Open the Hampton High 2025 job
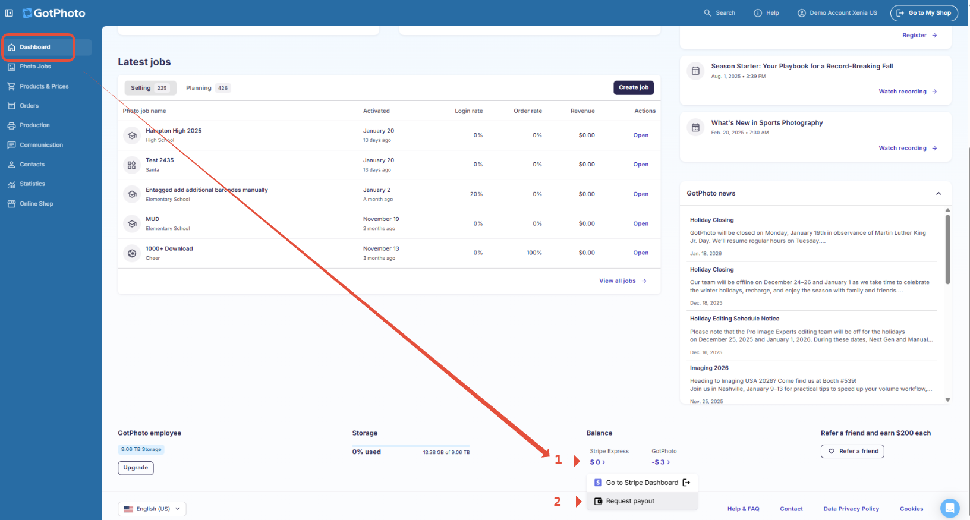 [x=641, y=135]
